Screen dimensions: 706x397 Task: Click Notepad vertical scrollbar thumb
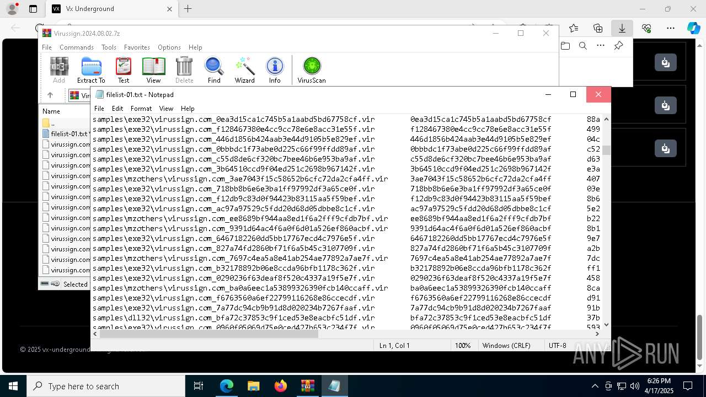(x=607, y=151)
